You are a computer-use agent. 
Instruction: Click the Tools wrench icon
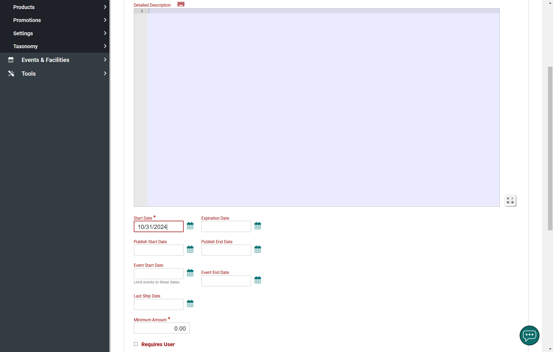11,74
